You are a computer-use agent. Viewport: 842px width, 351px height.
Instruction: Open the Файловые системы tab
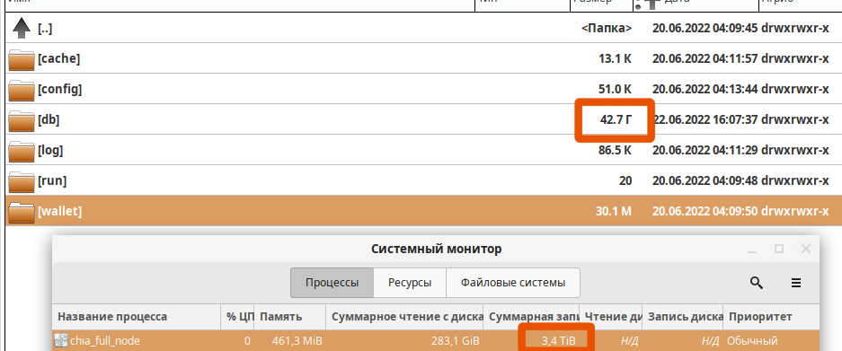click(x=513, y=283)
